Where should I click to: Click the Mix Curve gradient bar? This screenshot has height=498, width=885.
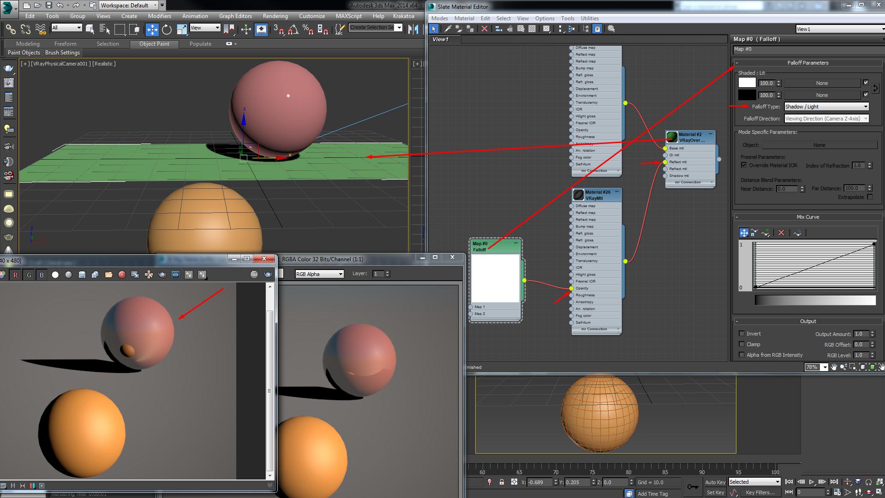point(815,300)
